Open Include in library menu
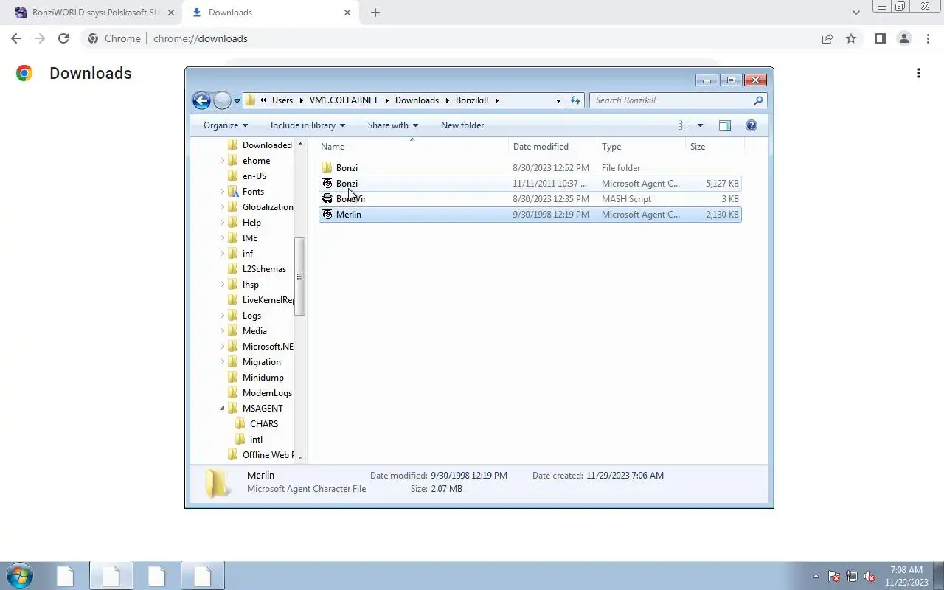Screen dimensions: 944x590 coord(308,125)
